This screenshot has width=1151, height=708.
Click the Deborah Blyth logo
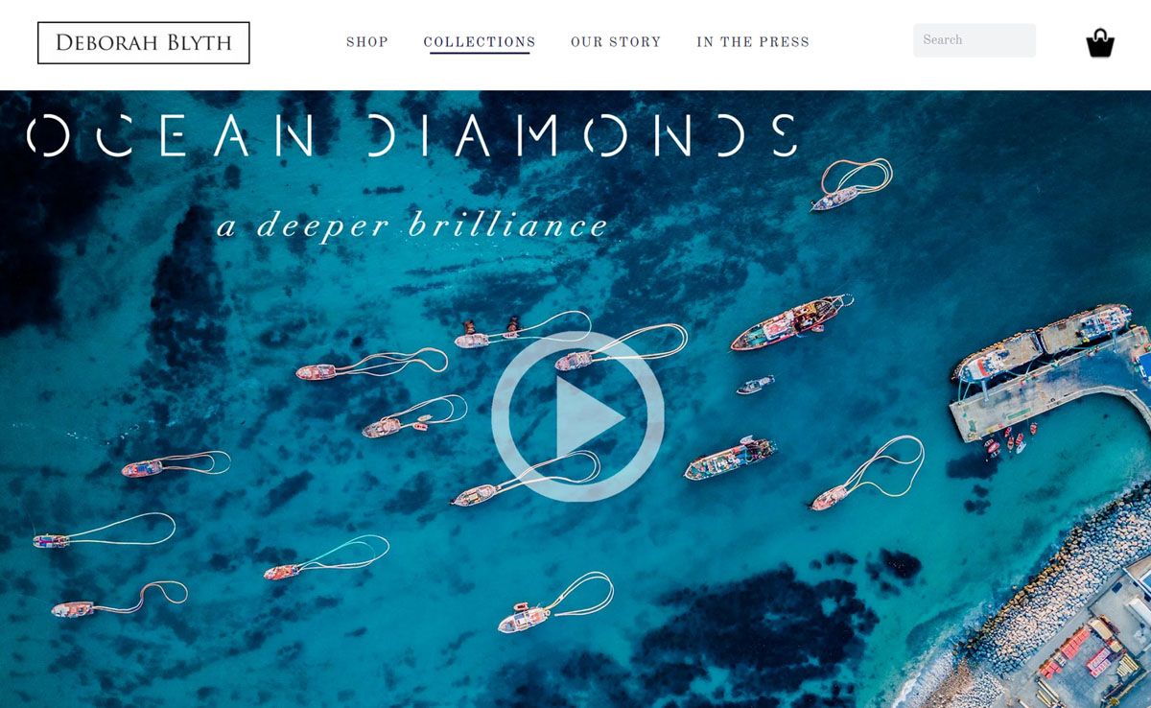(x=144, y=43)
